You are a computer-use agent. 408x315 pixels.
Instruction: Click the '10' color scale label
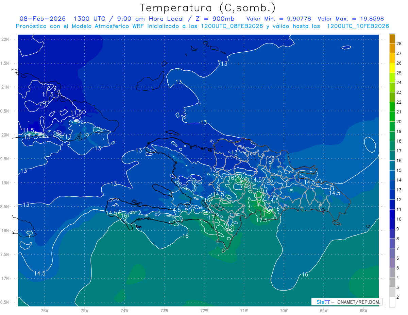click(x=399, y=219)
